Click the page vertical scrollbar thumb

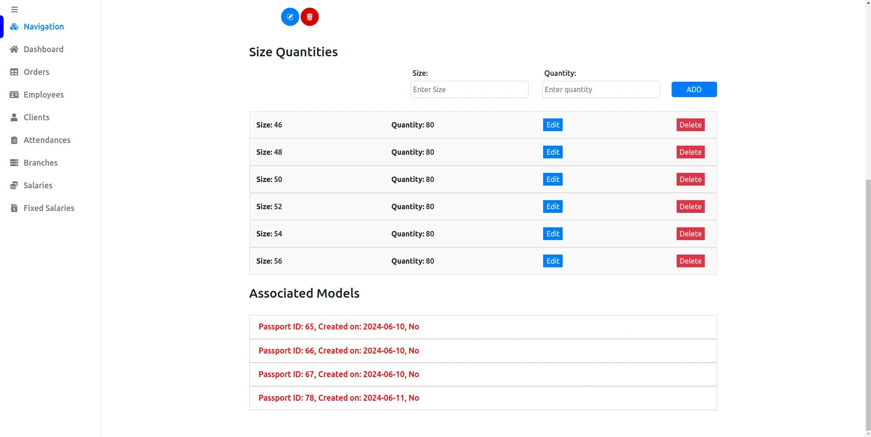pos(868,304)
